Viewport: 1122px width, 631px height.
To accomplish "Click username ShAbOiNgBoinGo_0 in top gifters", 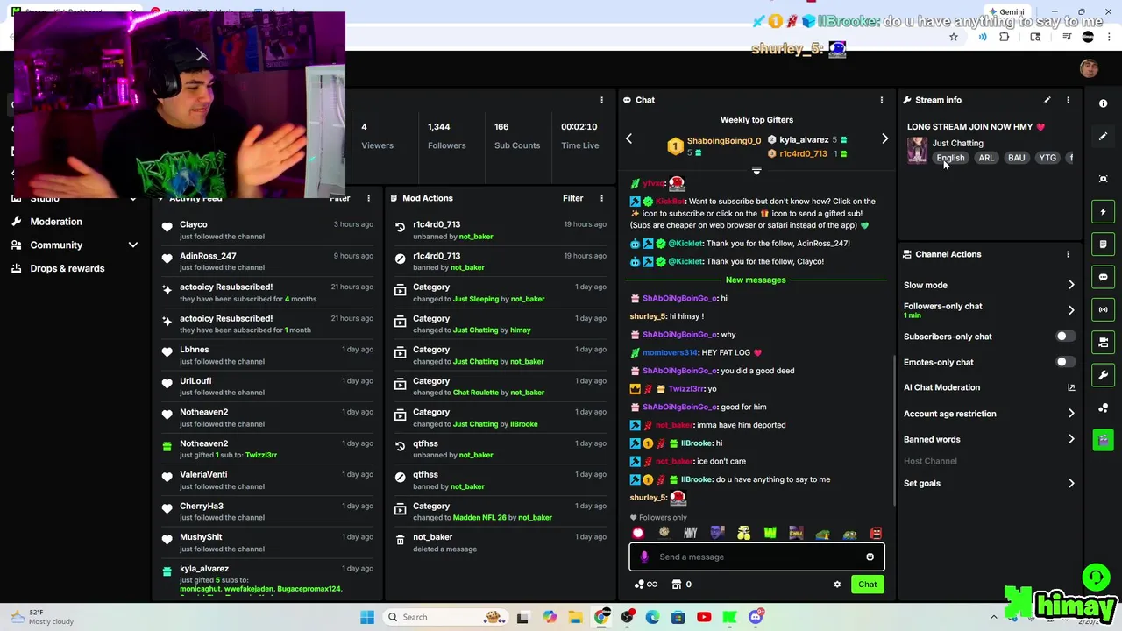I will point(723,140).
